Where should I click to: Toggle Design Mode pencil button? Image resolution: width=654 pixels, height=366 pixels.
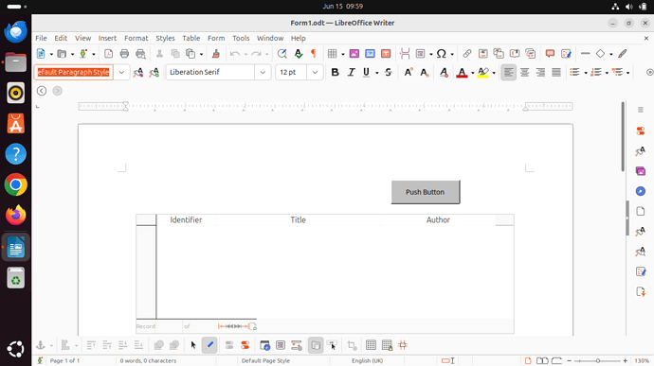click(x=209, y=345)
